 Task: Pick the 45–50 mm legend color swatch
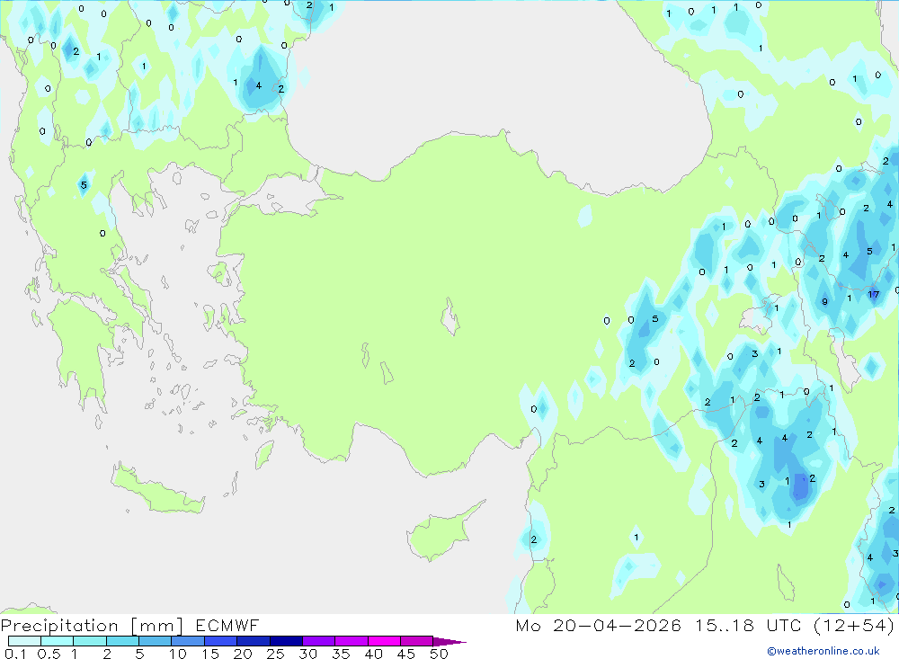(x=417, y=641)
